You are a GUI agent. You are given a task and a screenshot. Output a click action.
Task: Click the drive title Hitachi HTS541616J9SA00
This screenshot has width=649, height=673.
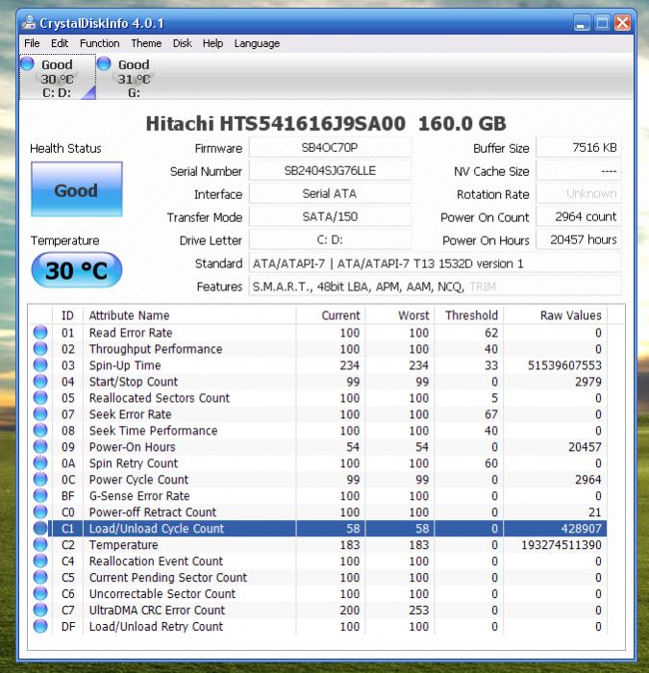[x=276, y=124]
